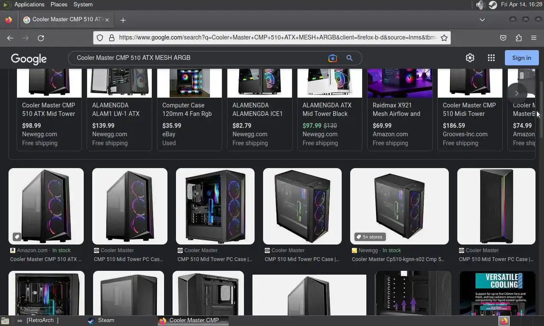This screenshot has height=326, width=544.
Task: Click the page vertical scrollbar
Action: [x=541, y=110]
